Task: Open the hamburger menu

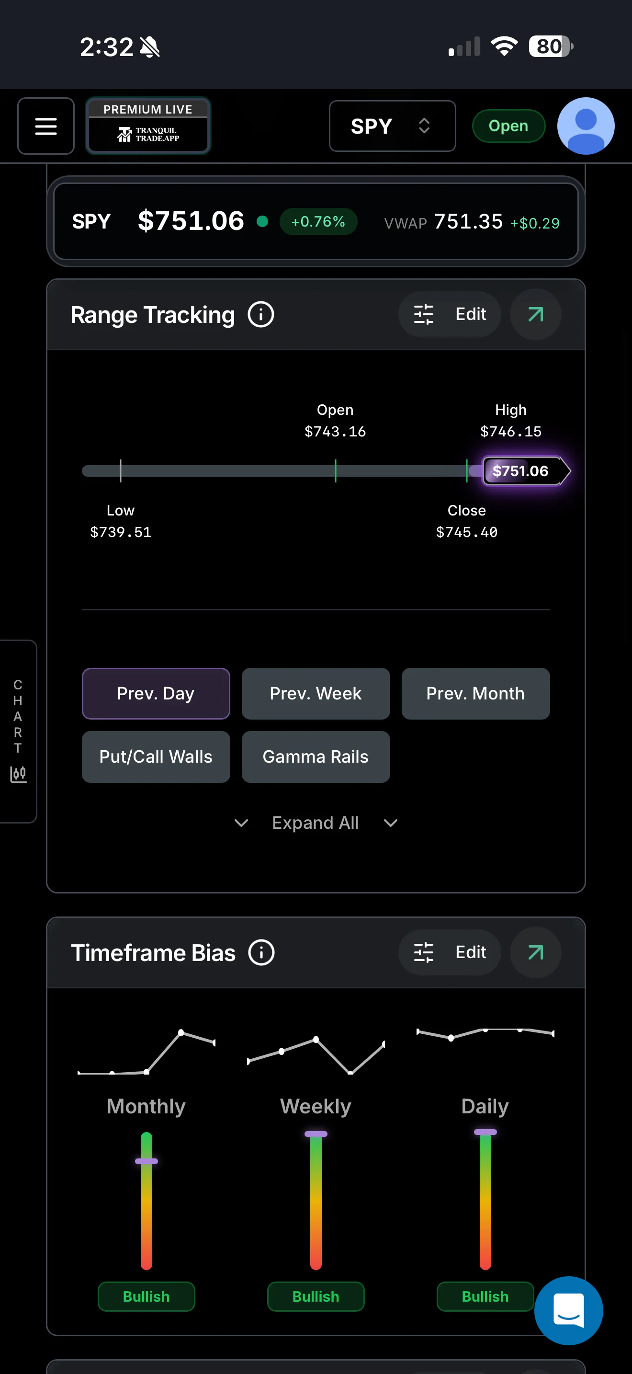Action: tap(46, 126)
